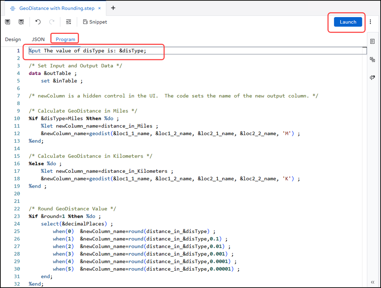This screenshot has width=381, height=288.
Task: Close the GeoDistance with Rounding.step tab
Action: 100,8
